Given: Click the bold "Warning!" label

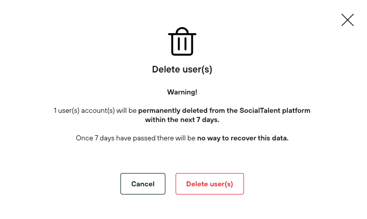Looking at the screenshot, I should point(182,92).
